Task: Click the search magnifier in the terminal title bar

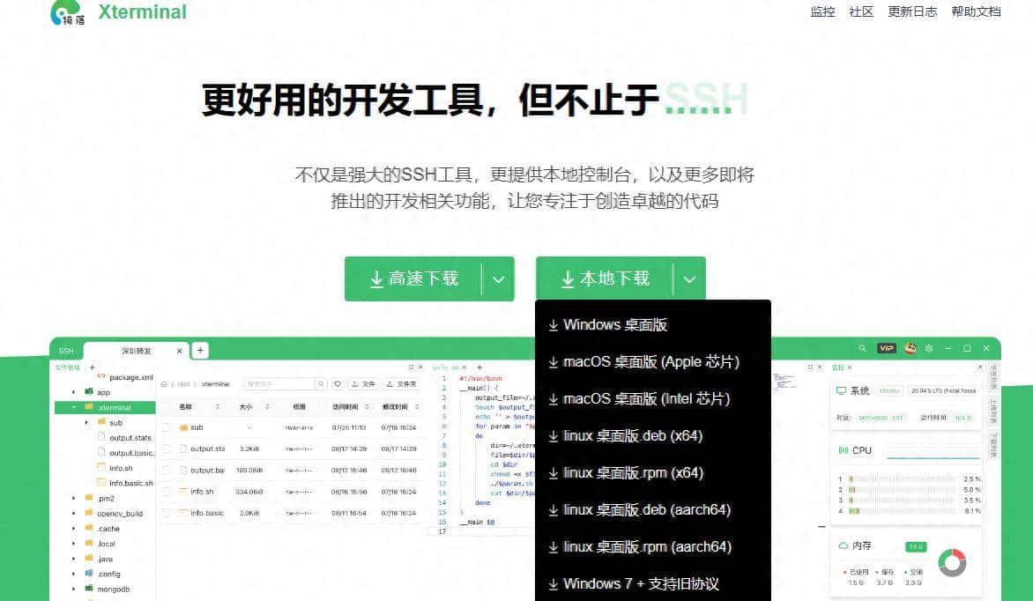Action: (863, 348)
